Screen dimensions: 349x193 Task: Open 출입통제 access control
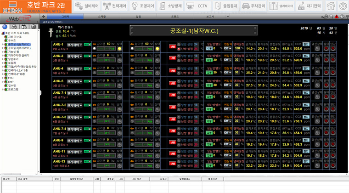click(x=226, y=6)
